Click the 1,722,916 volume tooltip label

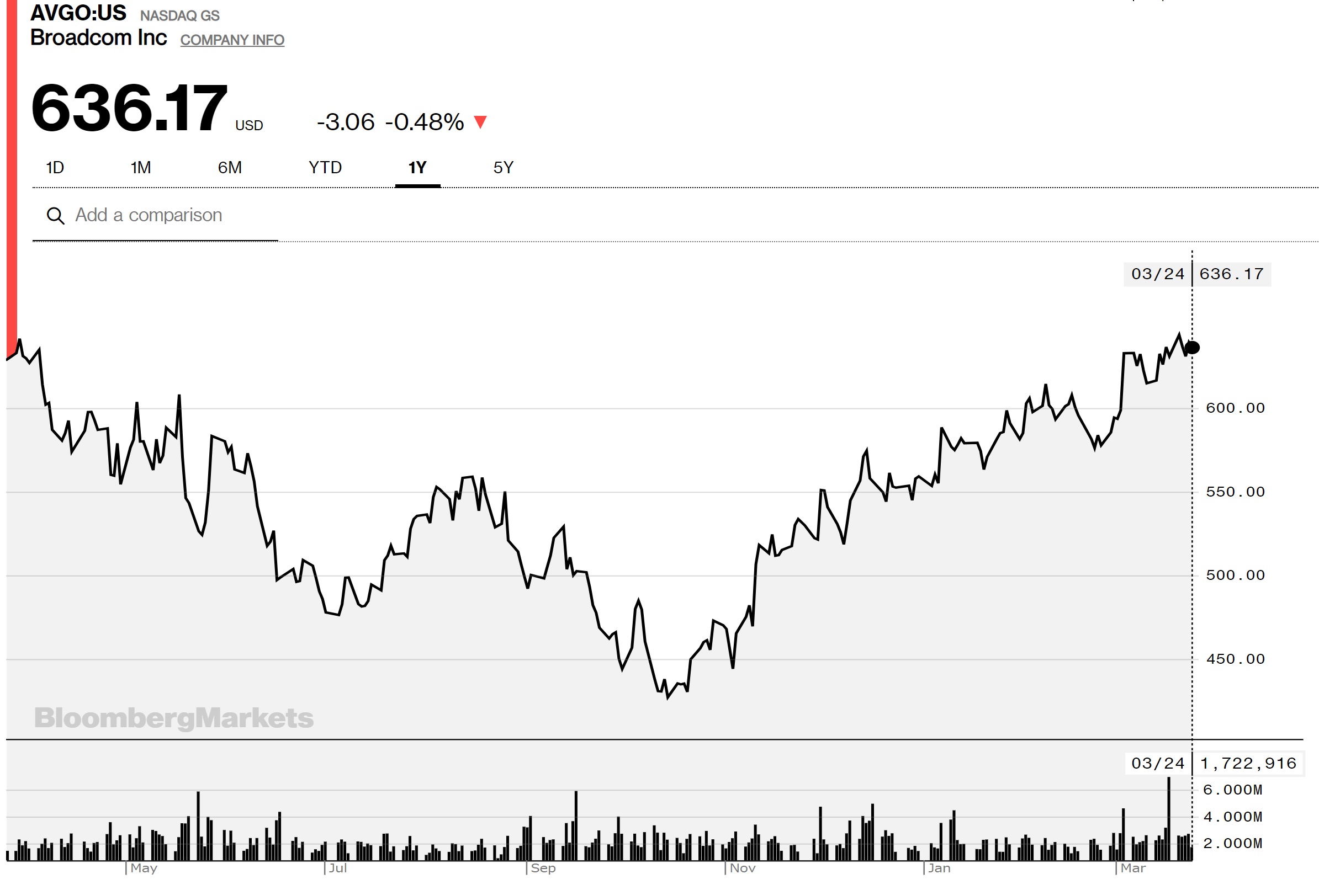(x=1248, y=764)
